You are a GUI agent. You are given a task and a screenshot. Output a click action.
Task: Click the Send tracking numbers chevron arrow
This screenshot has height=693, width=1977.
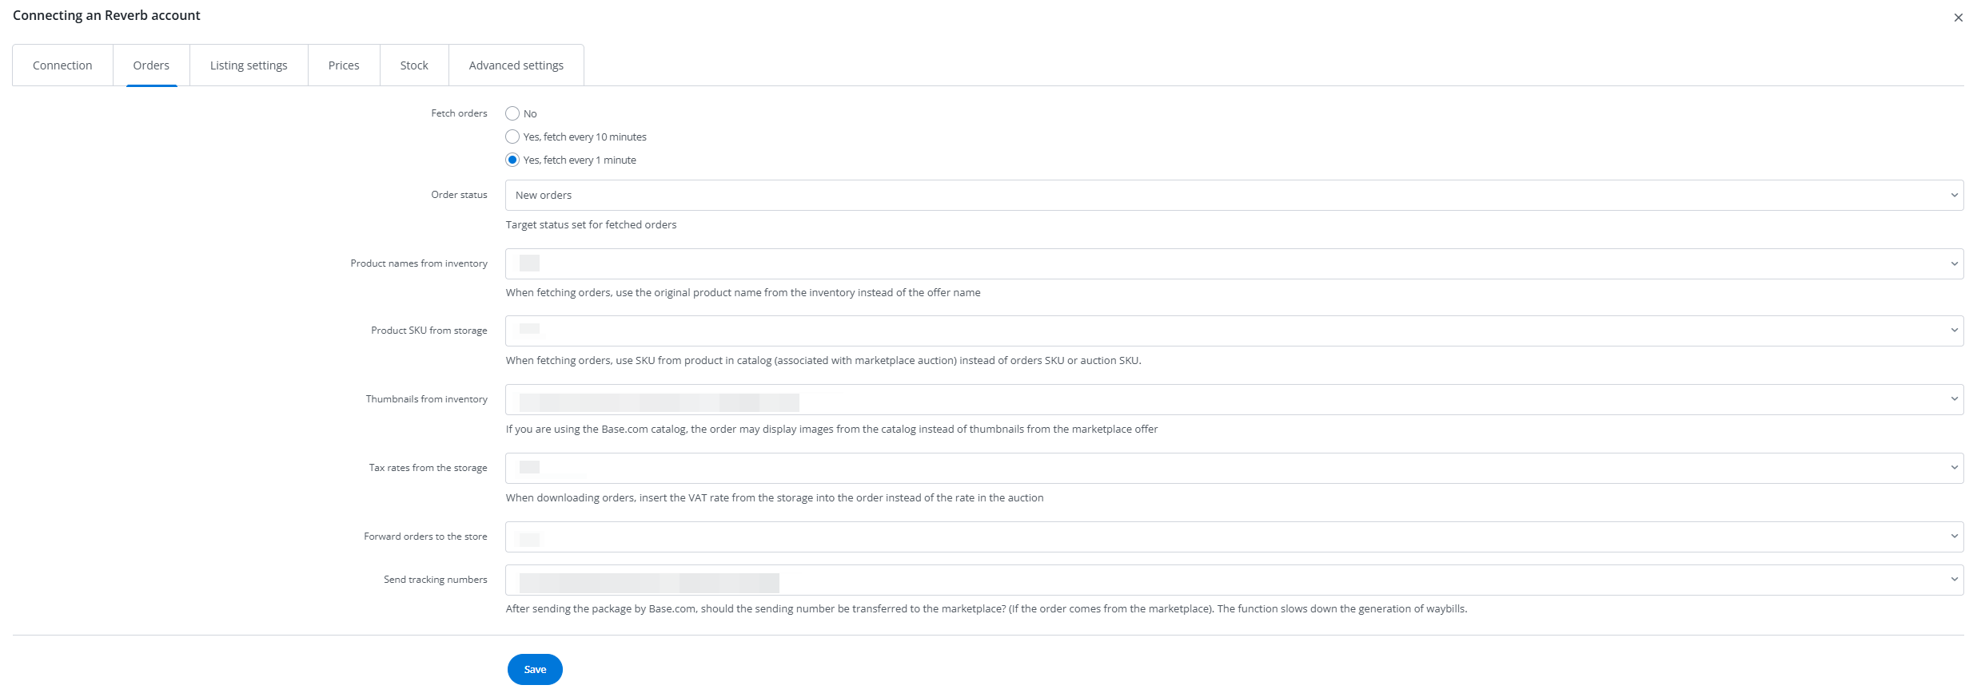pyautogui.click(x=1954, y=580)
